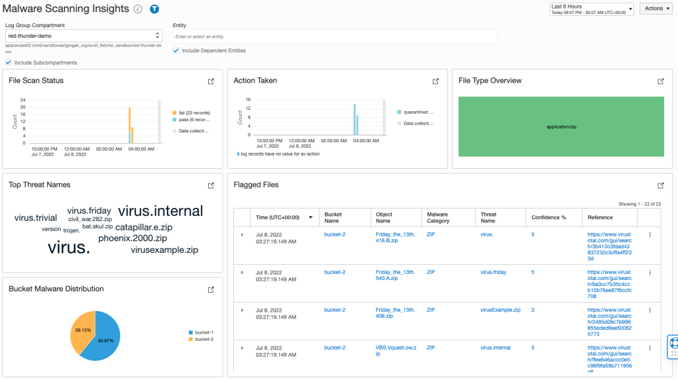The image size is (678, 380).
Task: Open Log Group Compartment dropdown
Action: [84, 36]
